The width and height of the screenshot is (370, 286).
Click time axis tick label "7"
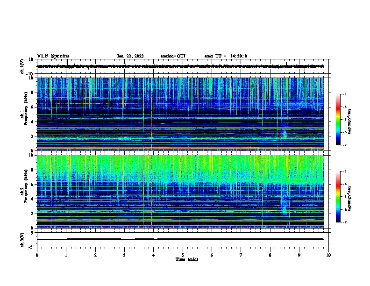pos(241,255)
